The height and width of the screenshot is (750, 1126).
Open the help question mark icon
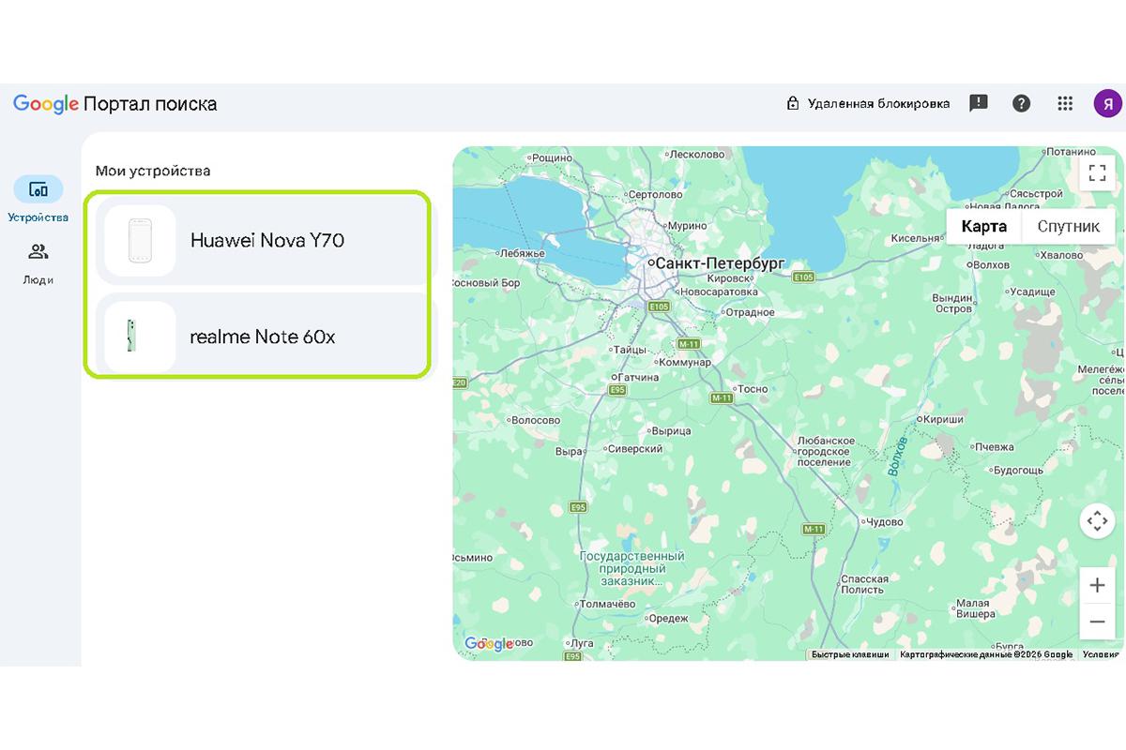point(1022,103)
